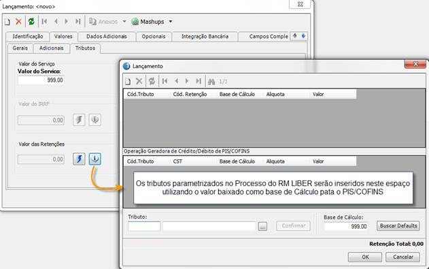Click the info detail icon beside Valor das Retenções
The image size is (429, 269).
point(95,159)
